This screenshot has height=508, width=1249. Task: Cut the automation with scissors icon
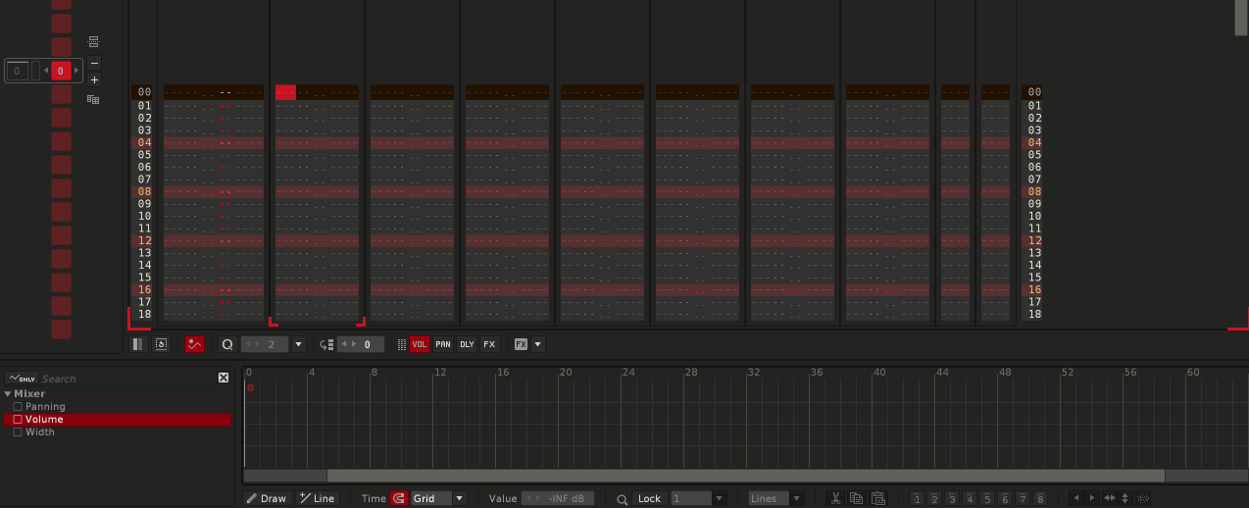[x=835, y=498]
